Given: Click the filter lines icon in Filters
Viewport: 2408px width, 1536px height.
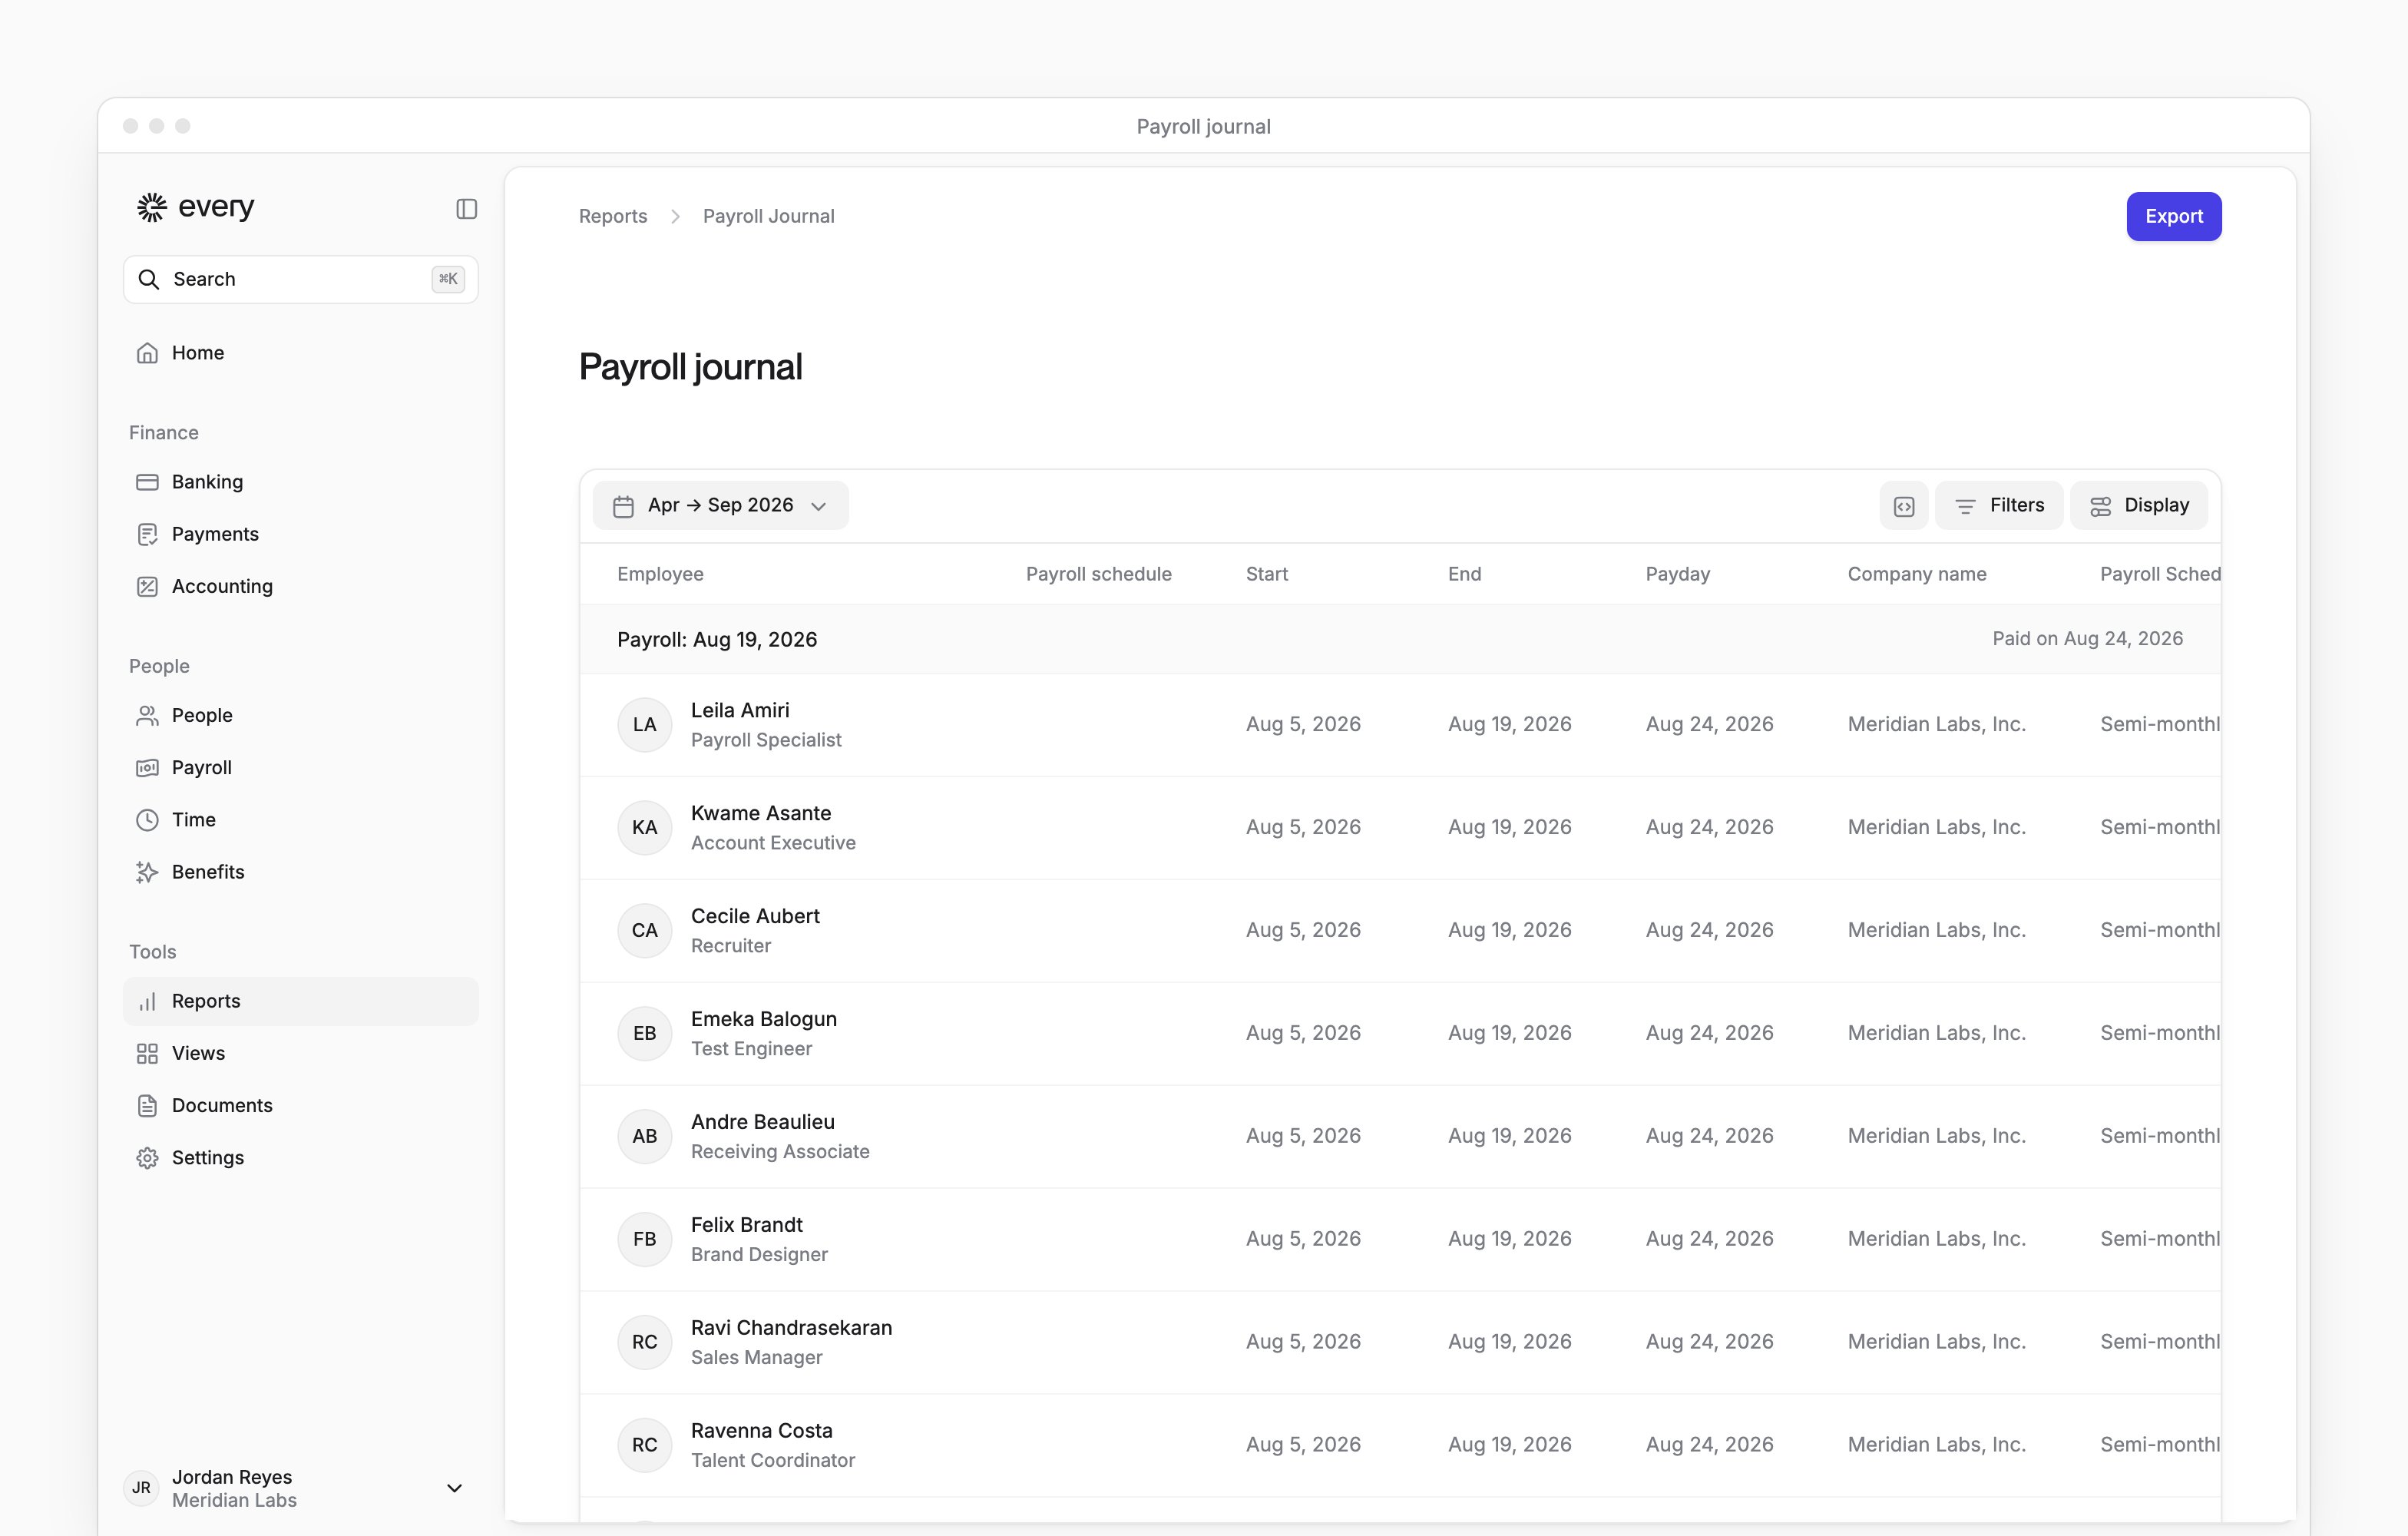Looking at the screenshot, I should 1965,506.
